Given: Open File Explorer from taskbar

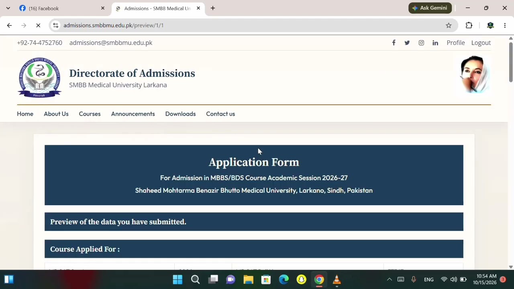Looking at the screenshot, I should click(x=248, y=279).
